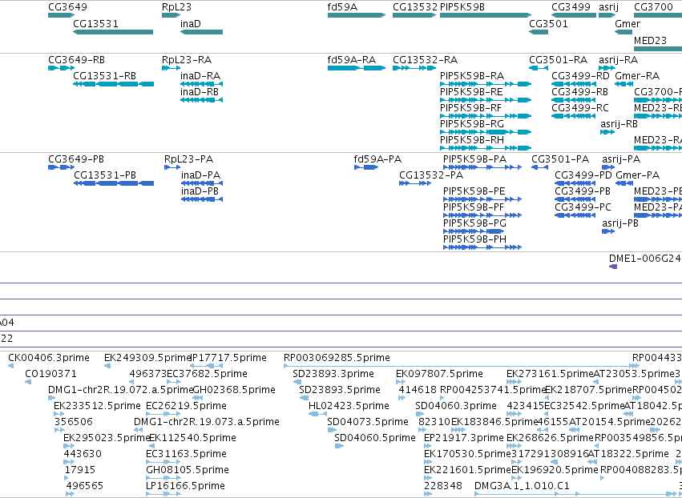Open transcript PIP5K59B-RH
682x498 pixels.
(472, 140)
